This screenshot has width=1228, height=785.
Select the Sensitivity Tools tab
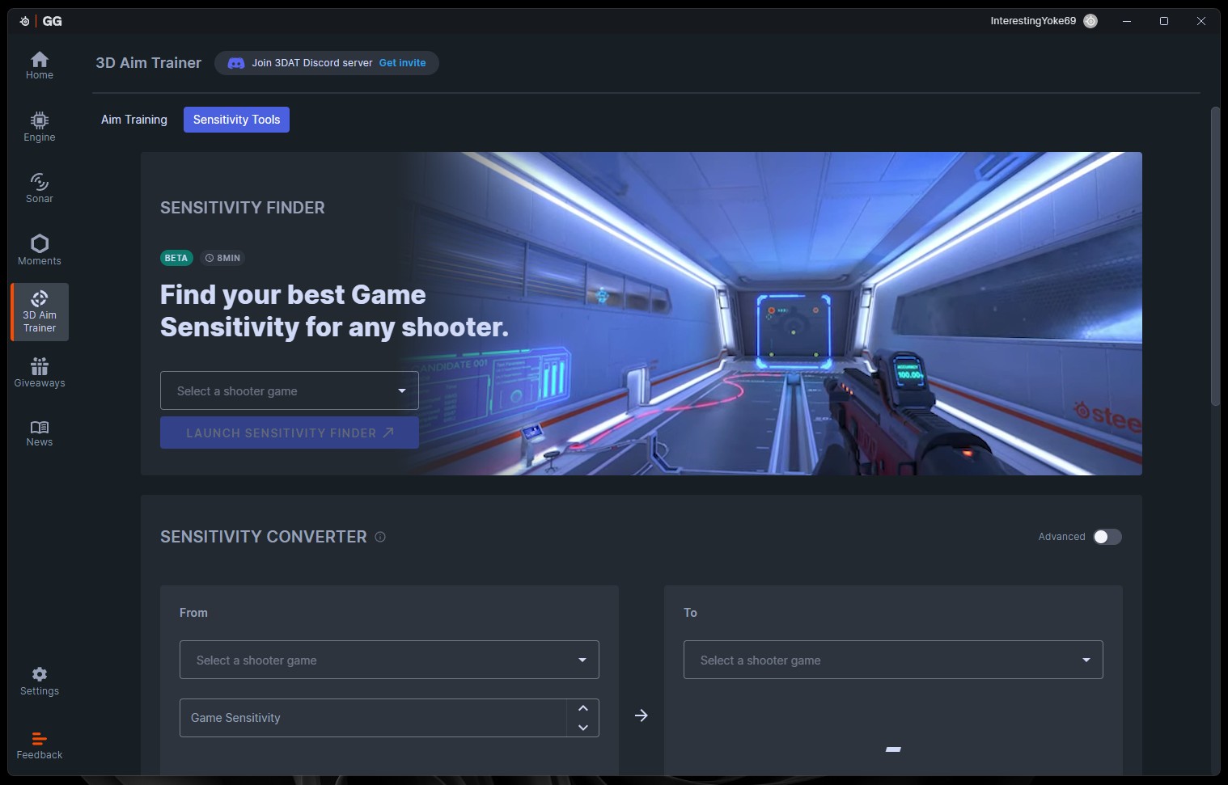click(236, 120)
